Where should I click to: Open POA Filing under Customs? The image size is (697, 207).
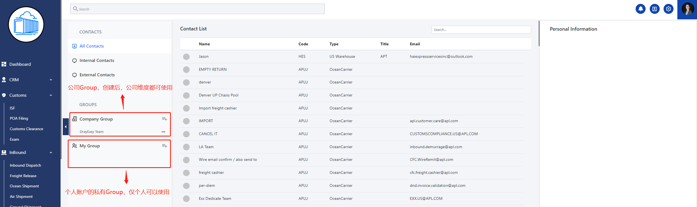pyautogui.click(x=19, y=118)
